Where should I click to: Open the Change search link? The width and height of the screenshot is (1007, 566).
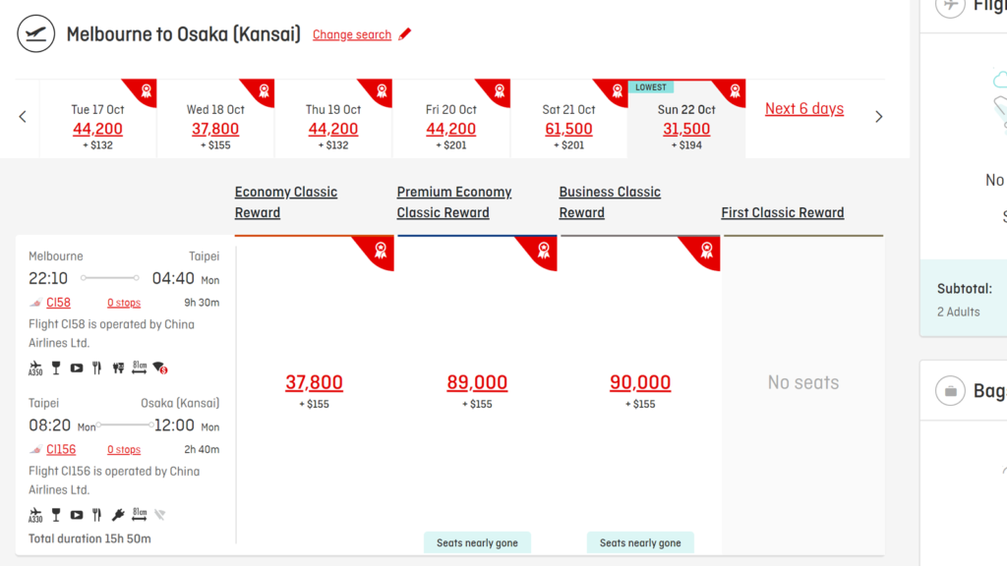click(x=352, y=34)
